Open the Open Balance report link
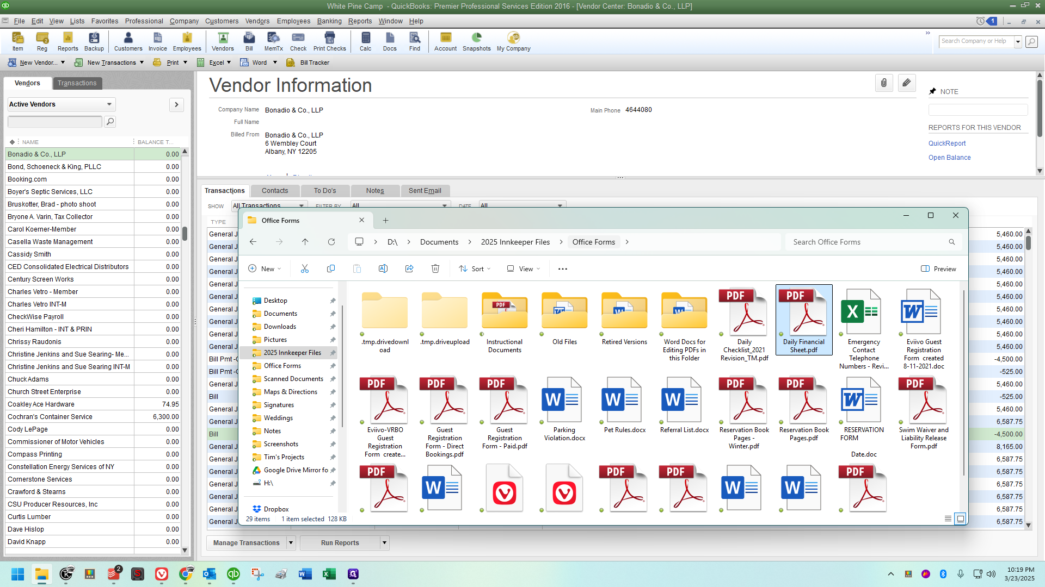Screen dimensions: 1045x587 point(949,158)
